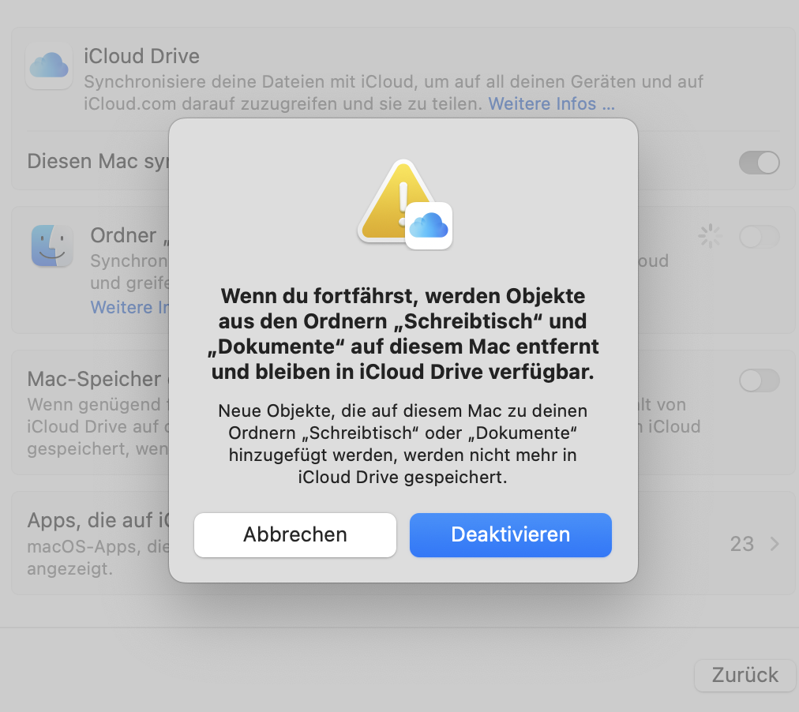Open the "Weitere Infos …" link under iCloud Drive

click(551, 103)
